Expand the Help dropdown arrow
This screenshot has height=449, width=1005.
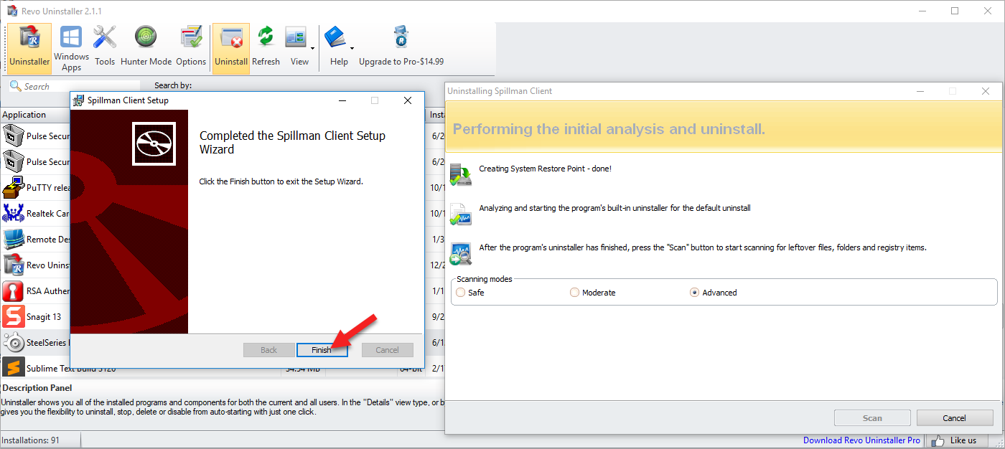click(352, 48)
